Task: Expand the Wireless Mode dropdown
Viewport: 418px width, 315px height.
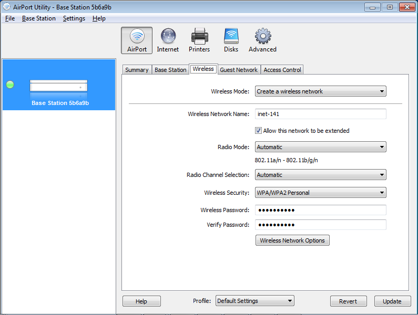Action: (320, 91)
